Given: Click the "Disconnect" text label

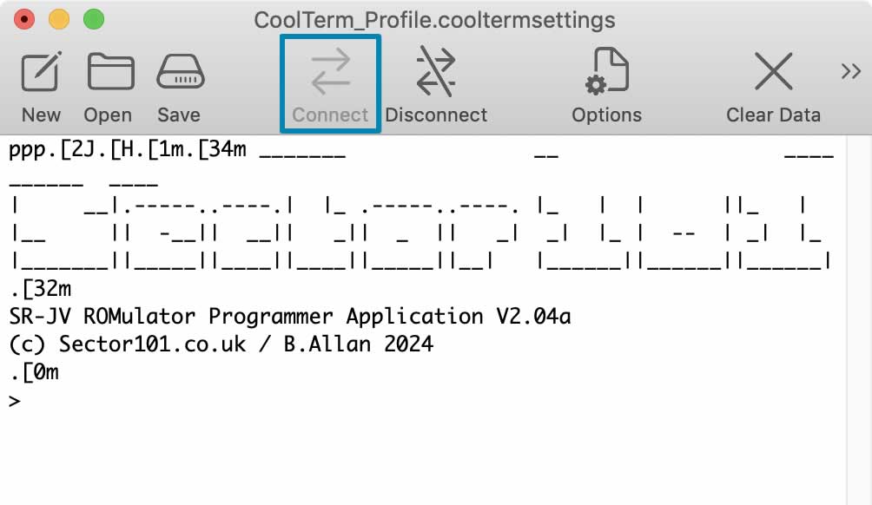Looking at the screenshot, I should (x=436, y=115).
